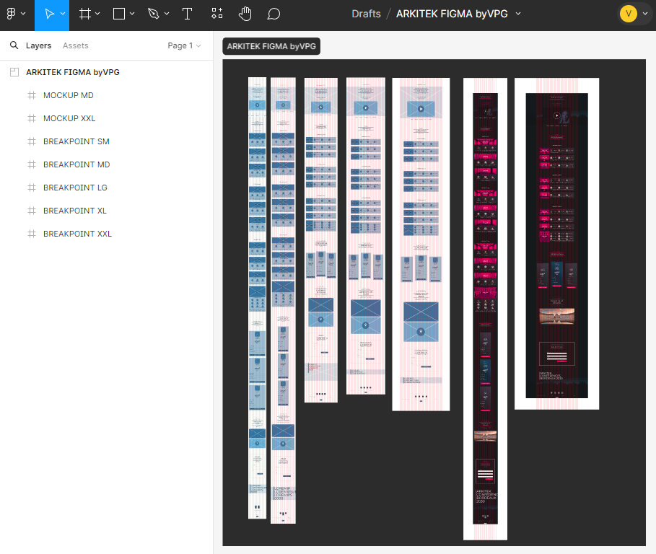656x554 pixels.
Task: Open the Drafts breadcrumb link
Action: pos(366,14)
